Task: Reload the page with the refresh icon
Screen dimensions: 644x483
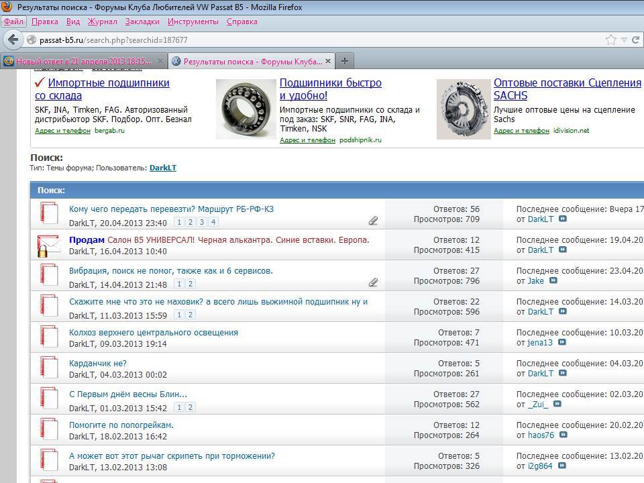Action: click(x=636, y=40)
